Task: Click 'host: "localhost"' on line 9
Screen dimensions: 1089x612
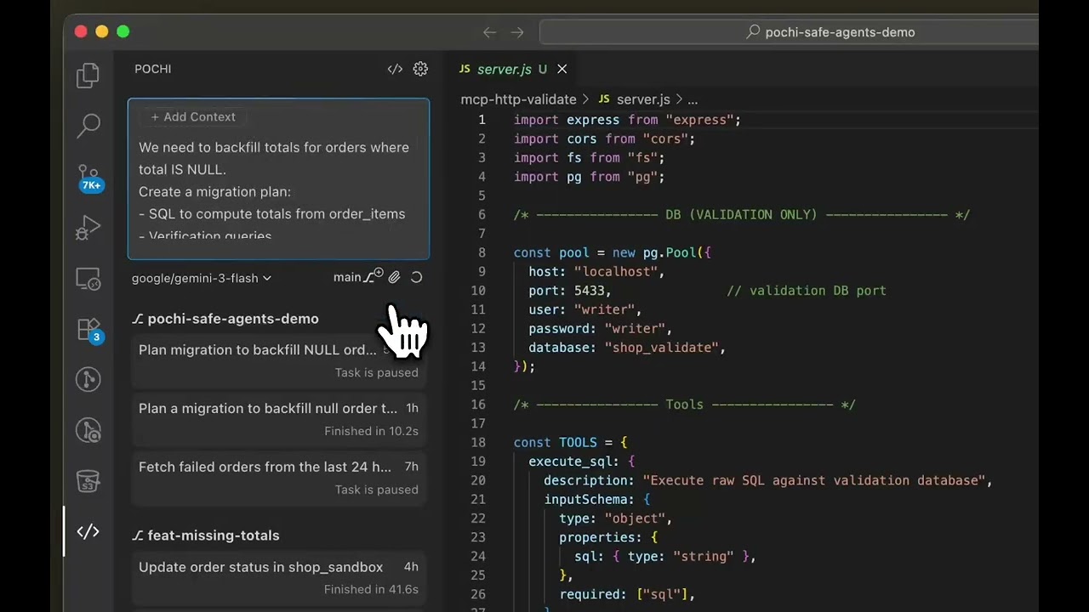Action: 596,272
